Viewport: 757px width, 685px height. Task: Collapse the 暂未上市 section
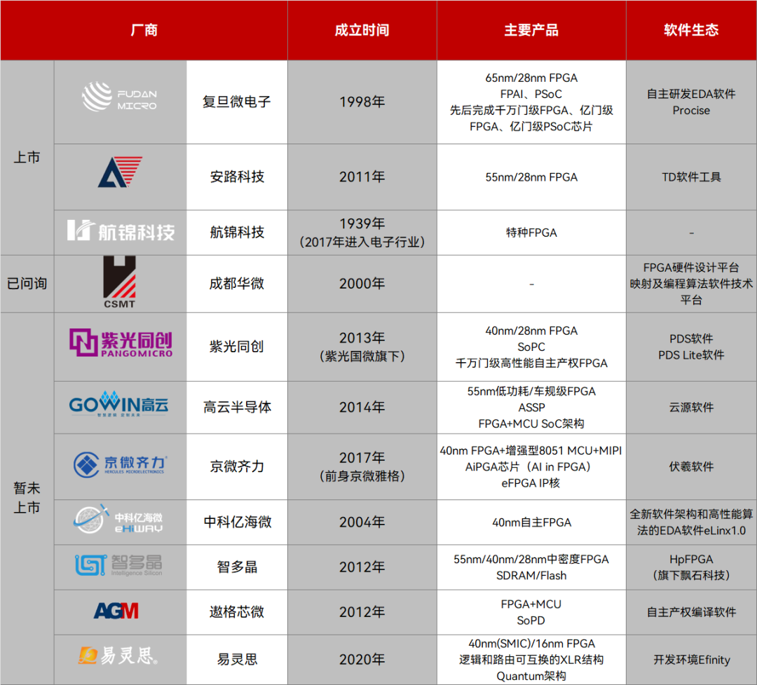27,496
